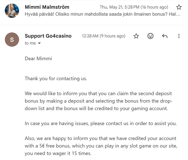Reply with the arrow icon
Screen dimensions: 188x160
pyautogui.click(x=165, y=36)
